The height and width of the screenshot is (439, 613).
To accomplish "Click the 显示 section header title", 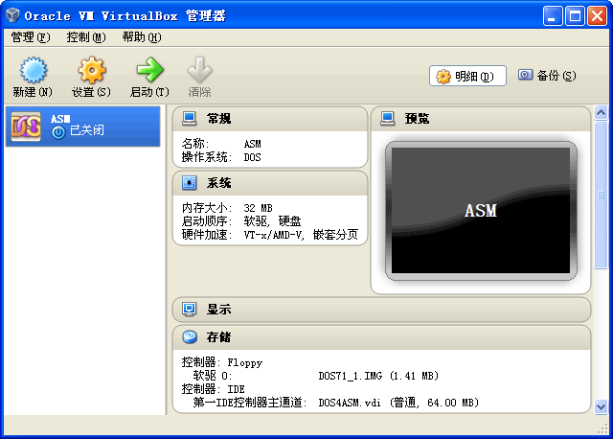I will [x=219, y=309].
